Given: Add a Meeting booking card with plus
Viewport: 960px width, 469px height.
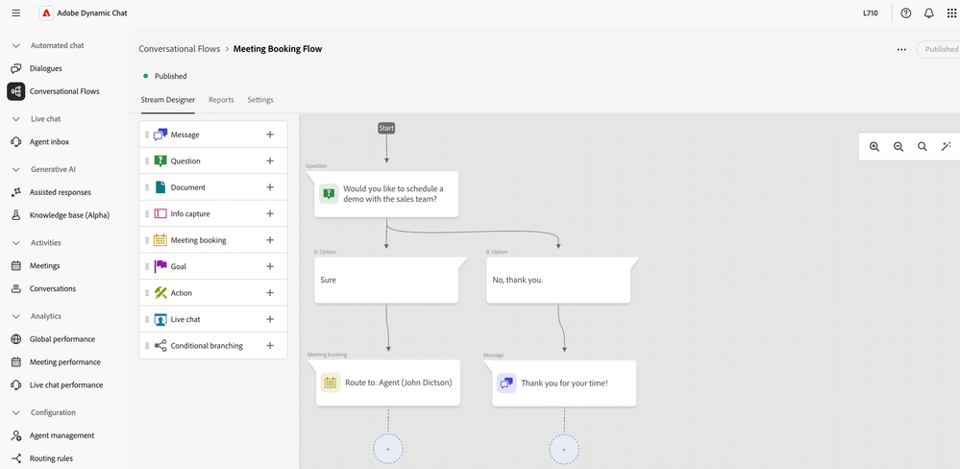Looking at the screenshot, I should pos(270,240).
